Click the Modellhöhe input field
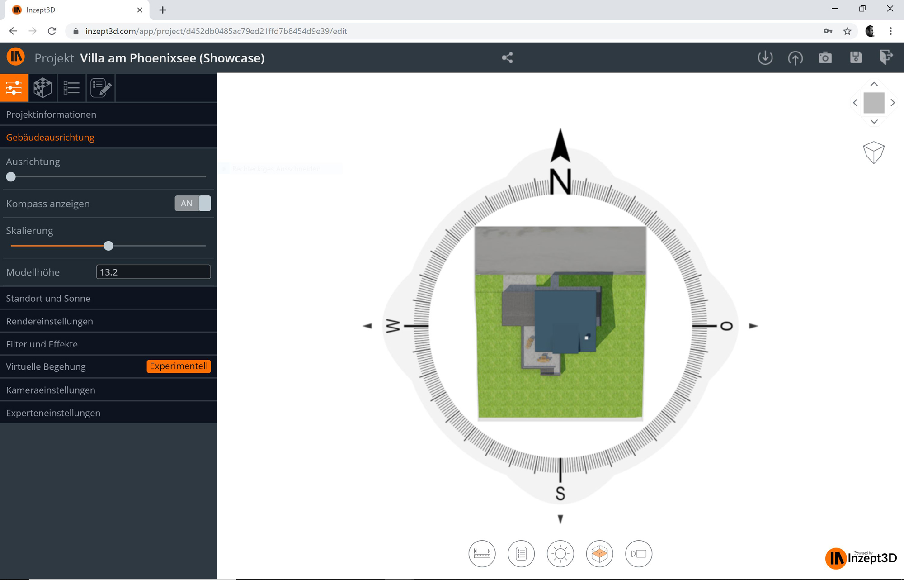The width and height of the screenshot is (904, 580). [x=153, y=272]
